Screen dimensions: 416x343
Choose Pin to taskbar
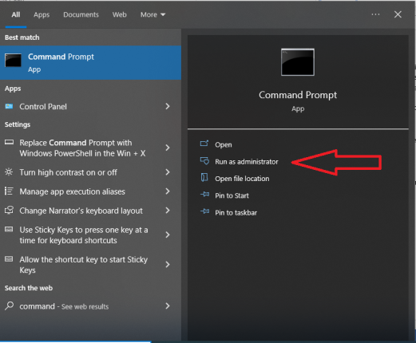point(236,213)
